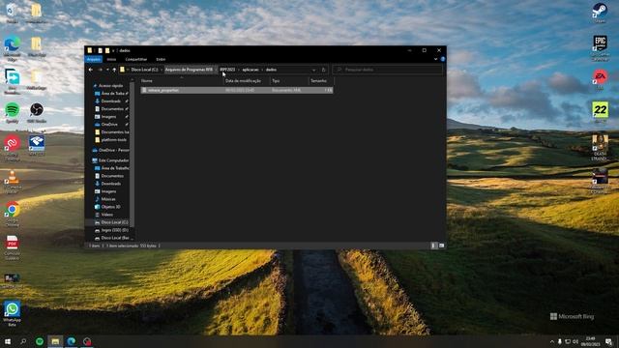Open the Exibir ribbon tab
Screen dimensions: 619x348
click(161, 59)
